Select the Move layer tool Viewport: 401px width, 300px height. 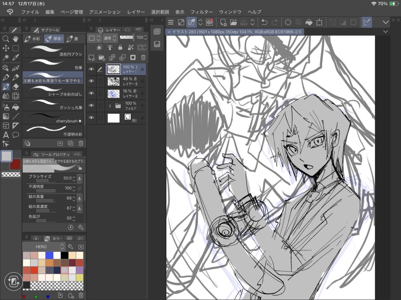tap(6, 48)
